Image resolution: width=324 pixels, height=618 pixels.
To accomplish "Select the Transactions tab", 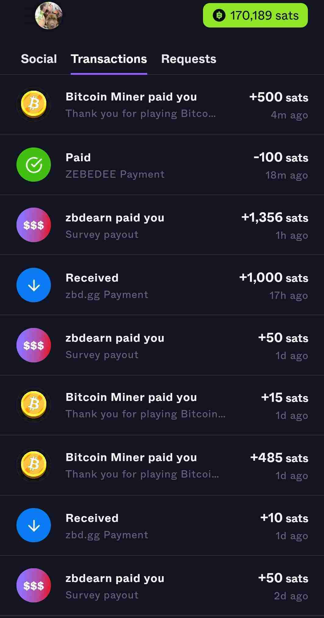I will click(x=109, y=59).
